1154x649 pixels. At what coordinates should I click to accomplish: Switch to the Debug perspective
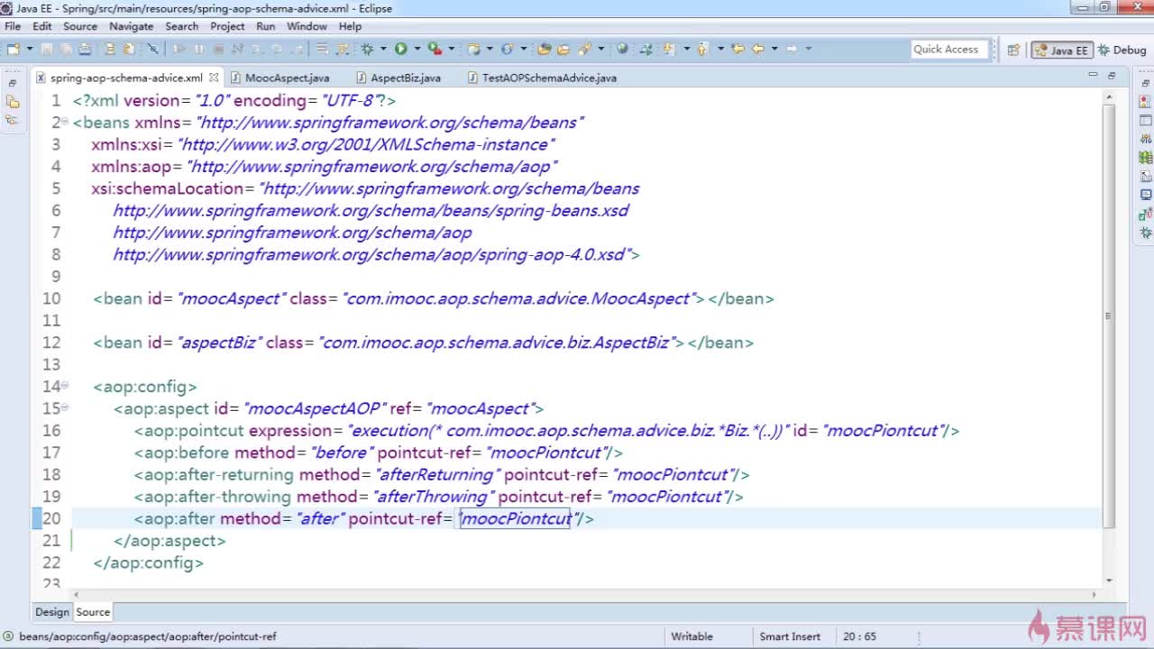coord(1123,50)
